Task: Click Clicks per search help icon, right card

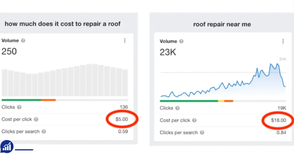Action: [202, 133]
